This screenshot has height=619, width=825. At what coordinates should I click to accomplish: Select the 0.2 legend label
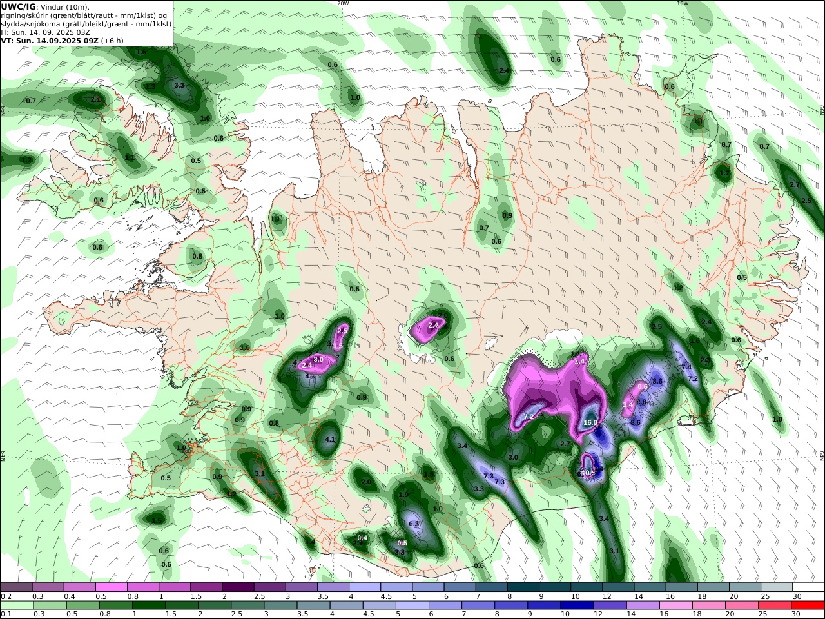tap(6, 596)
